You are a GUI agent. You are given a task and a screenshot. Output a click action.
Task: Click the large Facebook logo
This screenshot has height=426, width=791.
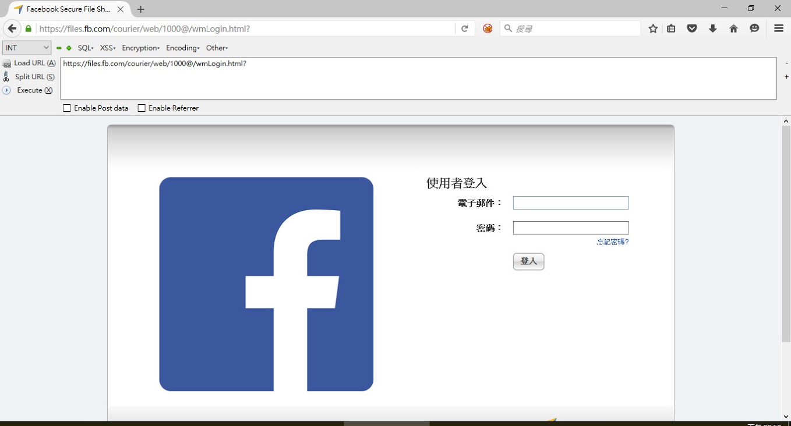click(266, 284)
